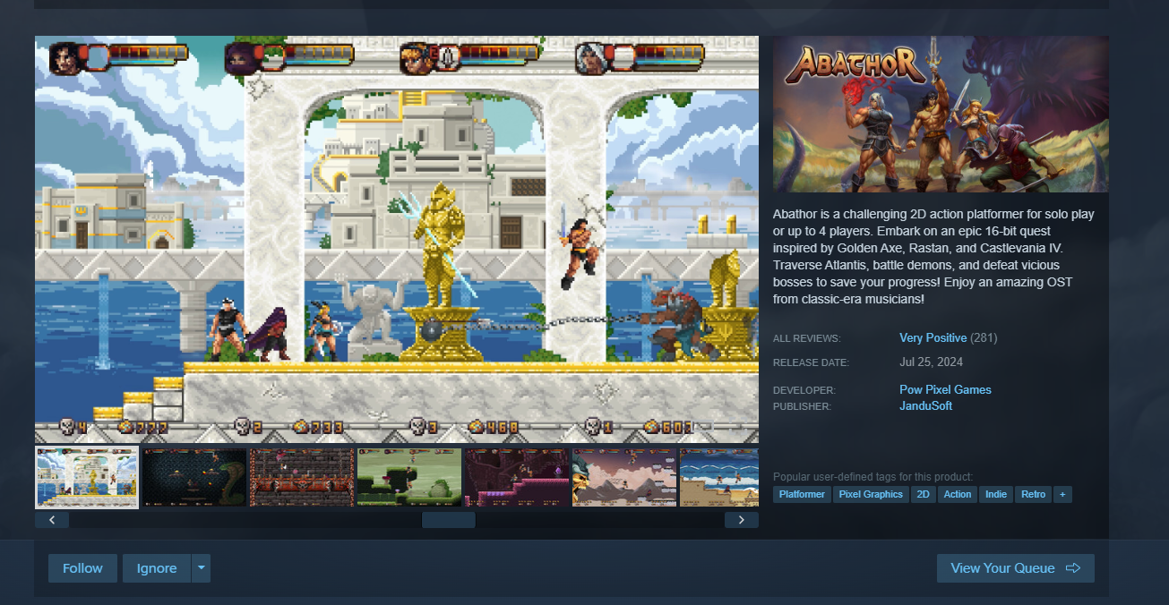Open publisher JanduSoft page
Viewport: 1169px width, 605px height.
coord(925,406)
